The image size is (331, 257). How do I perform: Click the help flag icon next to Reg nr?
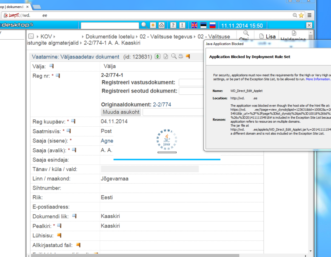click(x=58, y=76)
